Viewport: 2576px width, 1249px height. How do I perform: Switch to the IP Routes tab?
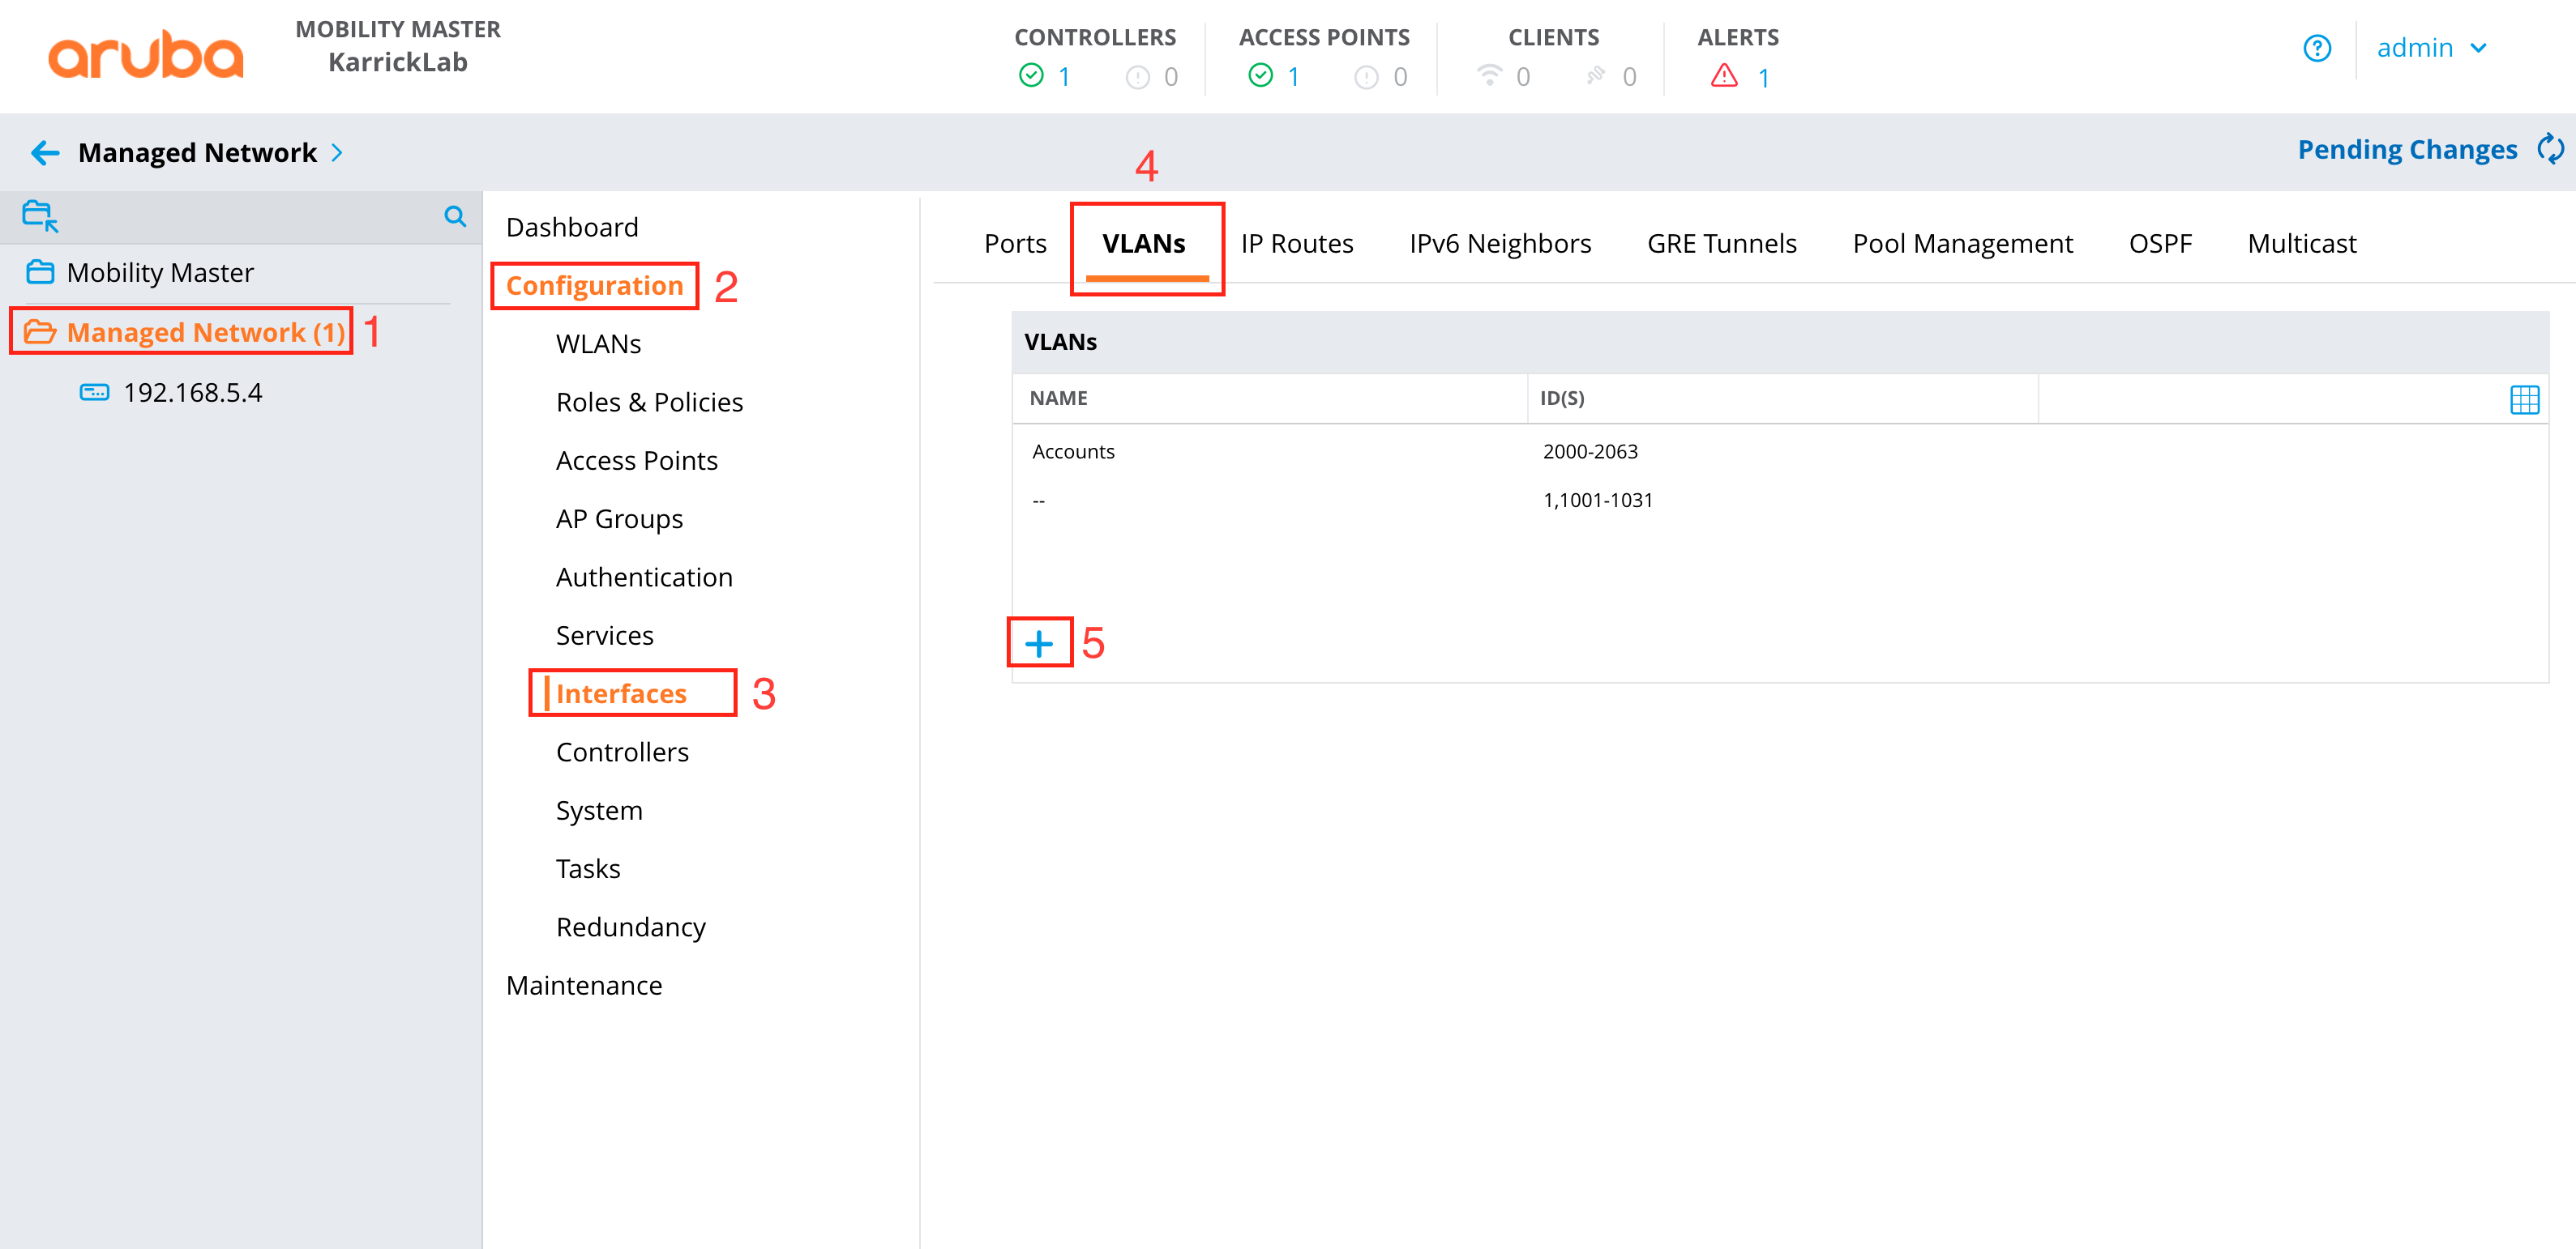(1296, 244)
